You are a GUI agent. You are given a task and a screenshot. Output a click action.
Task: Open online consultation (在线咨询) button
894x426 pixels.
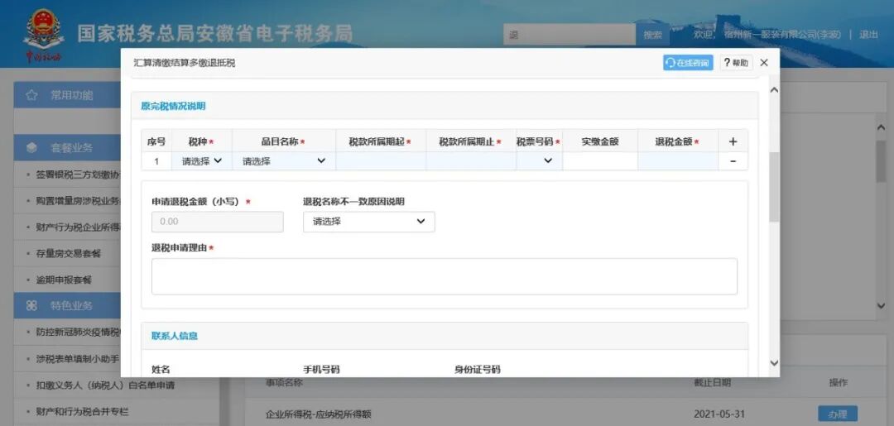[688, 63]
